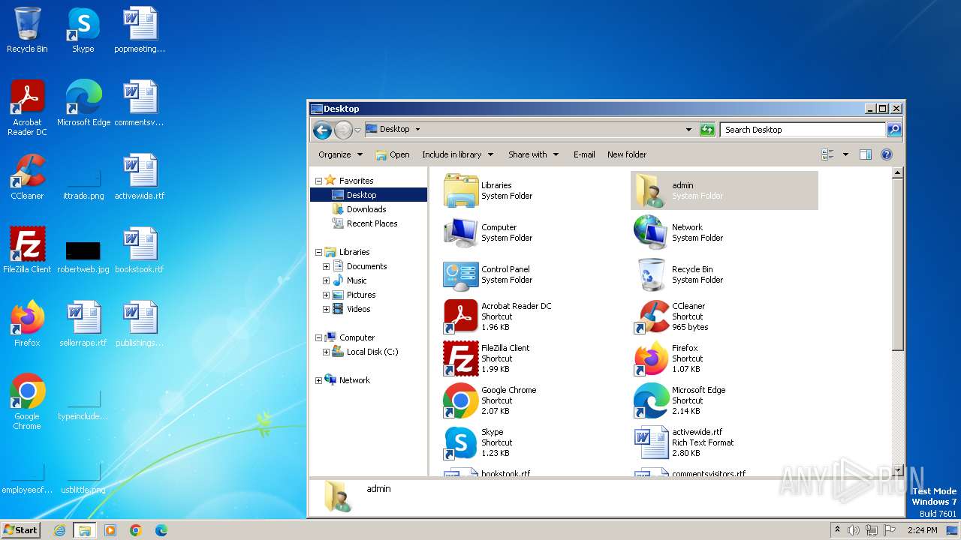This screenshot has height=540, width=961.
Task: Click E-mail in the toolbar
Action: click(x=584, y=154)
